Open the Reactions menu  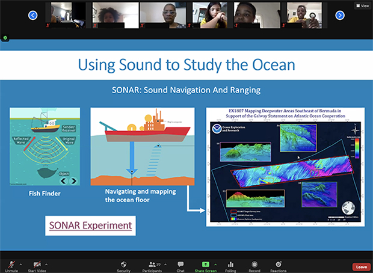(x=278, y=265)
